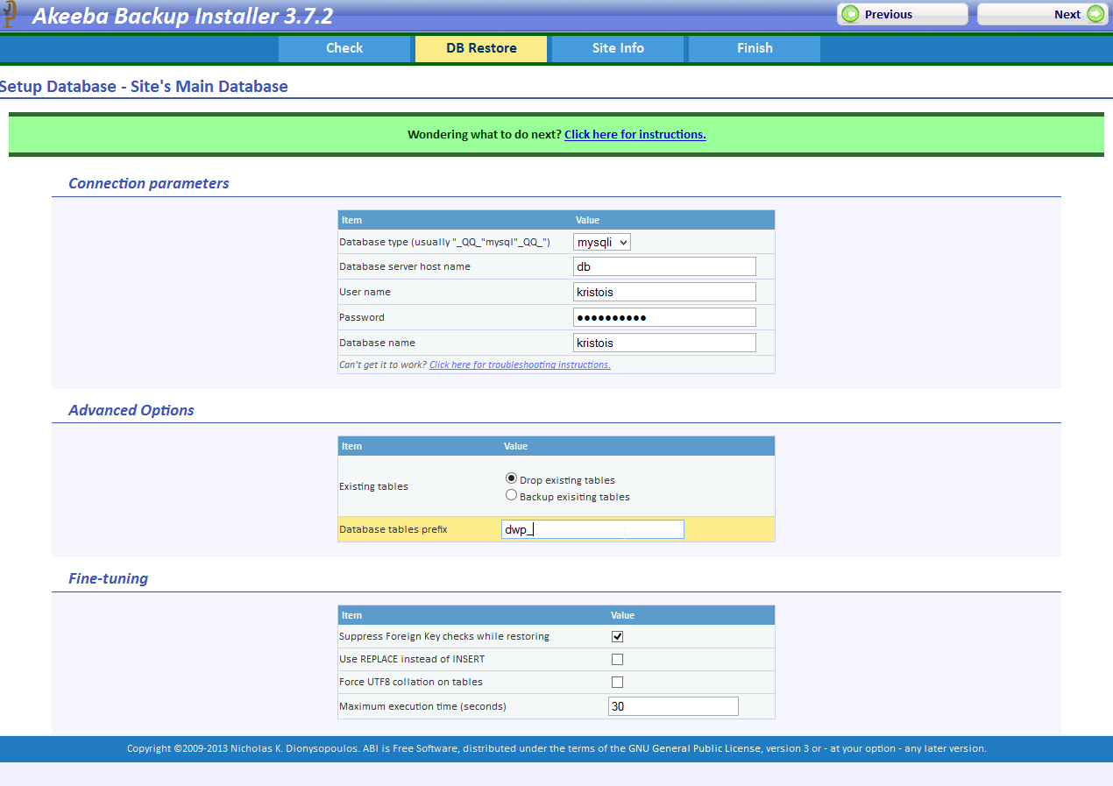Uncheck Suppress Foreign Key checks
Screen dimensions: 1113x786
[x=618, y=636]
